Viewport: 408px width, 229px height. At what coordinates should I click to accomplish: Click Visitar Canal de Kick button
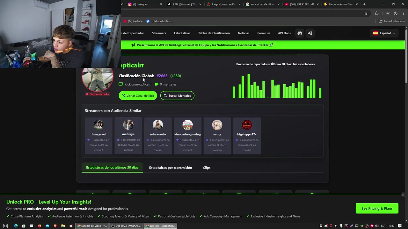[x=138, y=95]
